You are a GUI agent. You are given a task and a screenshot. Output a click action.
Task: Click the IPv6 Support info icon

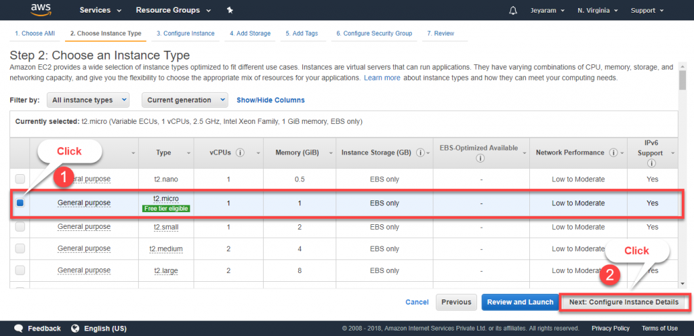[x=651, y=163]
